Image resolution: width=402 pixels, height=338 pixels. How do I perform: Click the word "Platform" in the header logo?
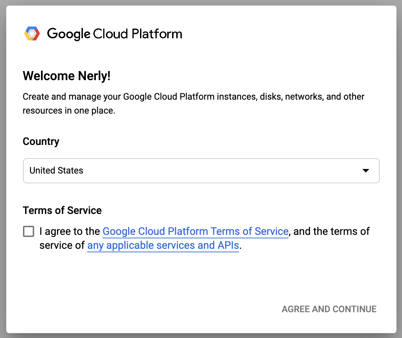click(x=157, y=34)
